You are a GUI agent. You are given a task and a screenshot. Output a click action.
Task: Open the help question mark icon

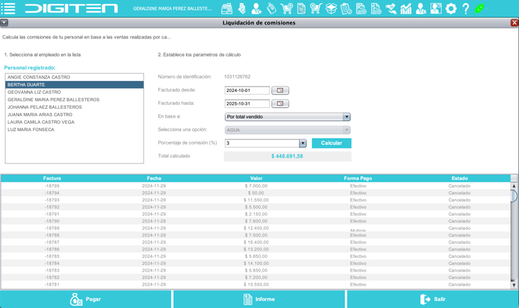(x=466, y=9)
